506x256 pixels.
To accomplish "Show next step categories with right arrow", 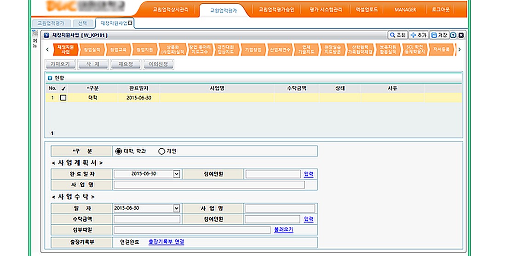I will pyautogui.click(x=460, y=50).
